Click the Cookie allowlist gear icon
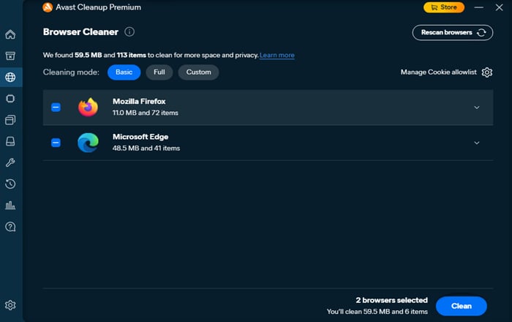This screenshot has width=512, height=322. point(487,72)
